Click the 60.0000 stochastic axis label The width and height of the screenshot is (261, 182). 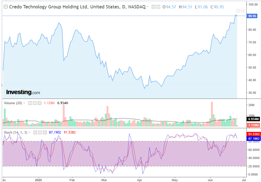tap(254, 150)
